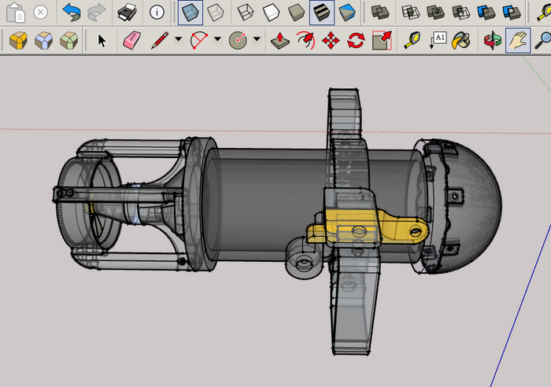Expand the Circle shape dropdown arrow
This screenshot has height=387, width=551.
(257, 40)
